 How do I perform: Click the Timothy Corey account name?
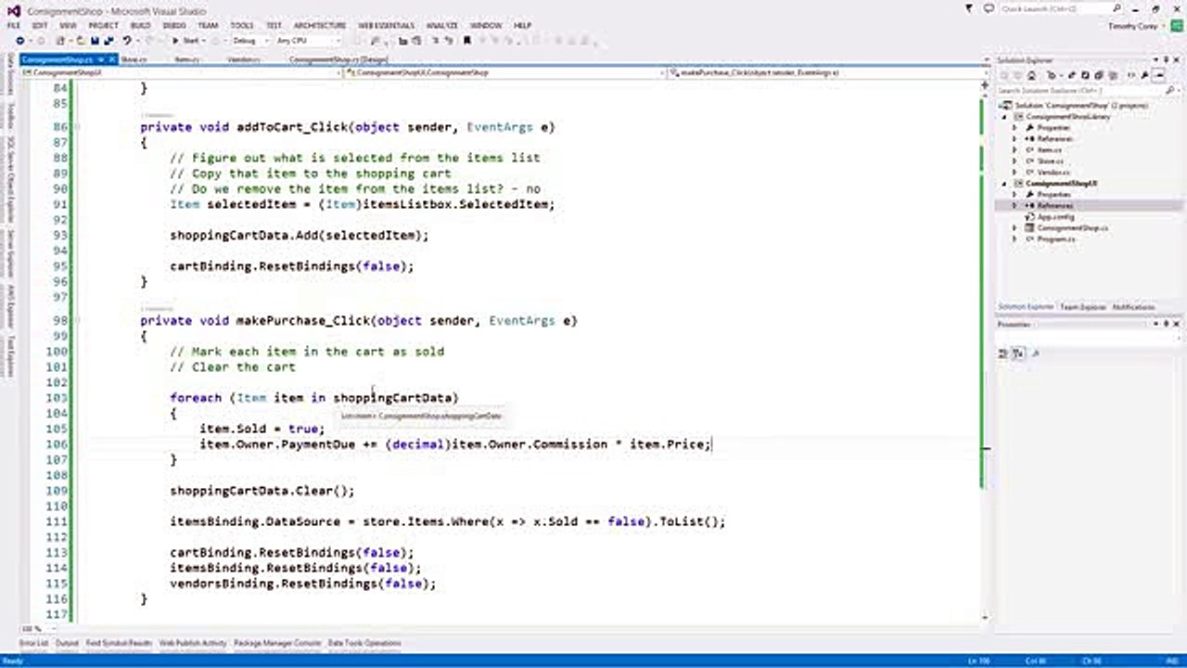(x=1131, y=26)
